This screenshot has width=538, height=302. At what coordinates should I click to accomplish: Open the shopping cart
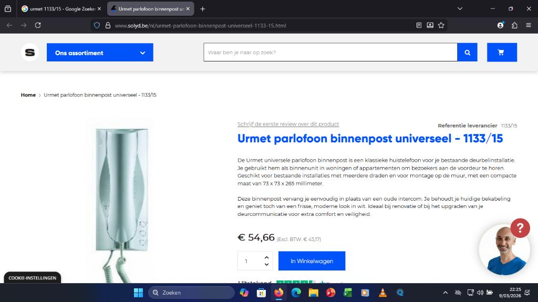[x=502, y=53]
